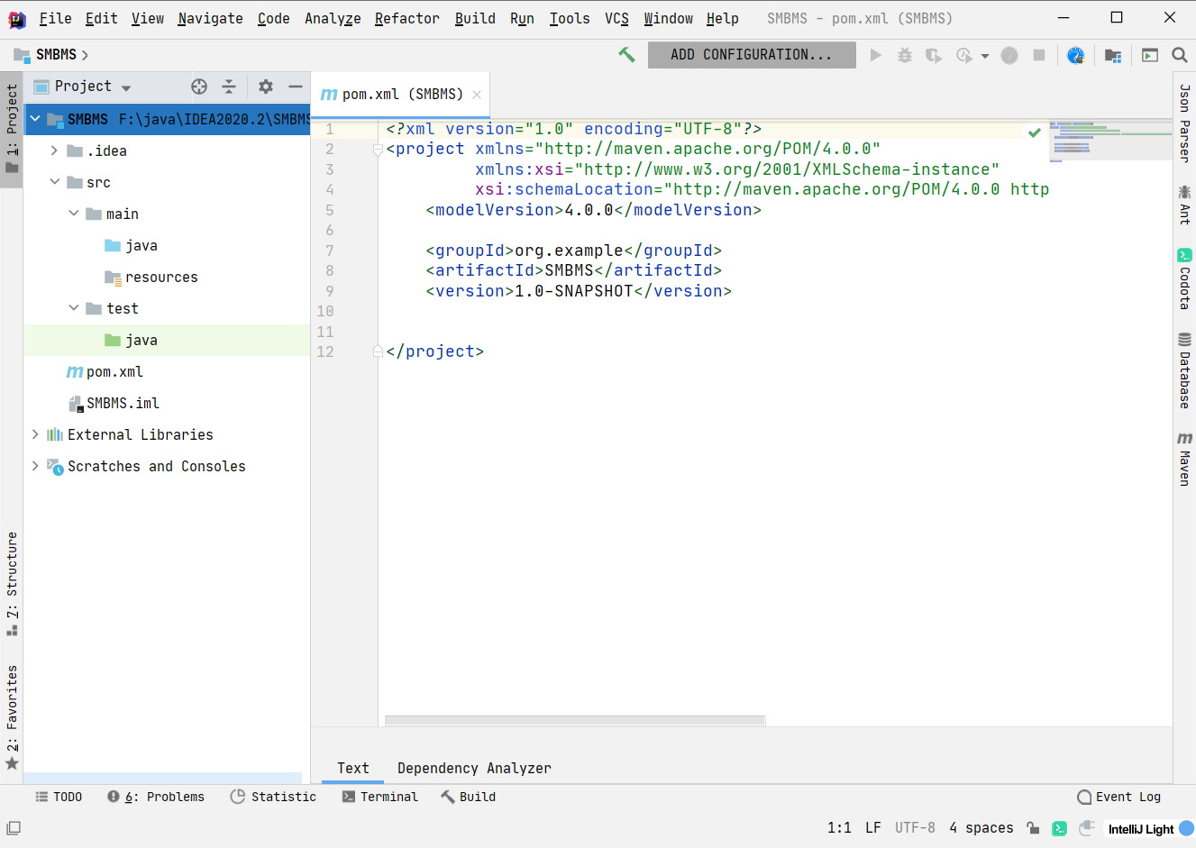Toggle the 2: Favorites side panel button
The height and width of the screenshot is (848, 1196).
pyautogui.click(x=12, y=717)
